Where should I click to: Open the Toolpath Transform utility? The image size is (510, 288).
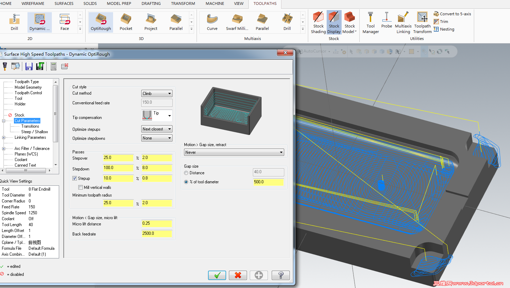point(423,23)
